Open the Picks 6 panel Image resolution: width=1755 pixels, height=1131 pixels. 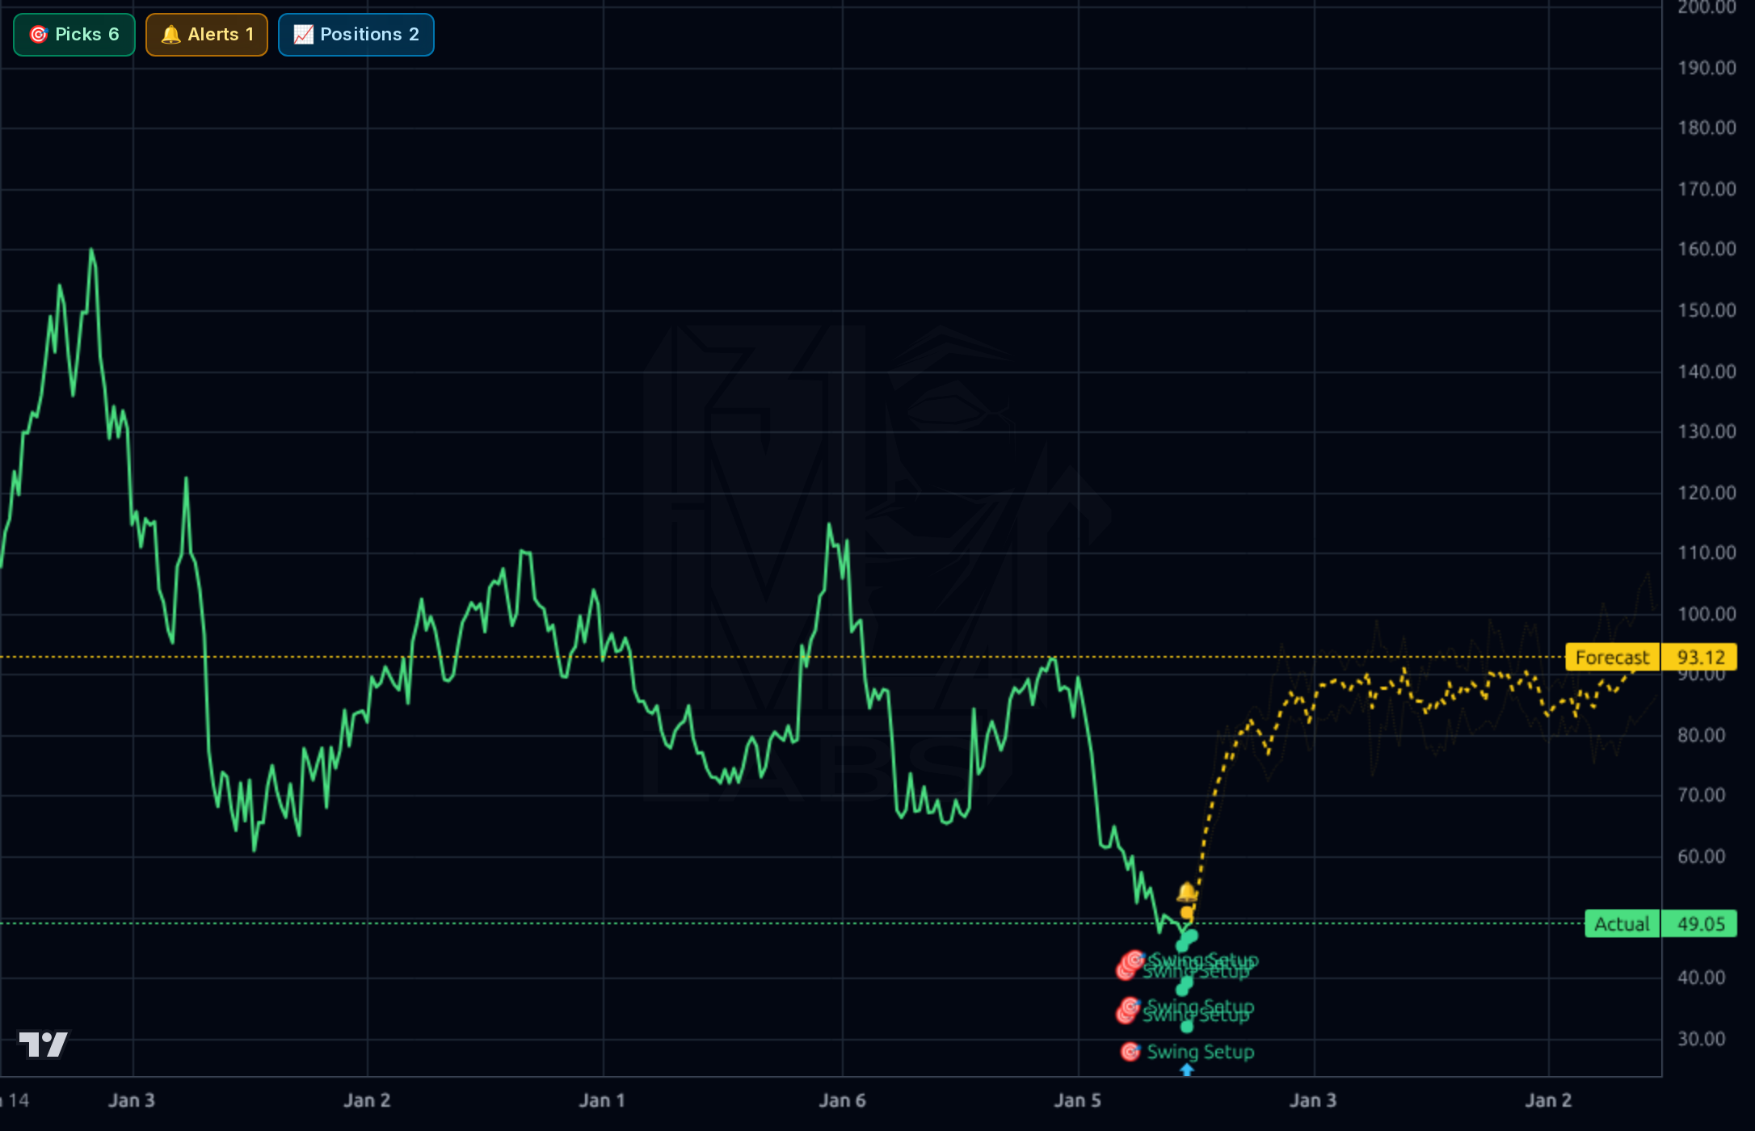point(74,35)
